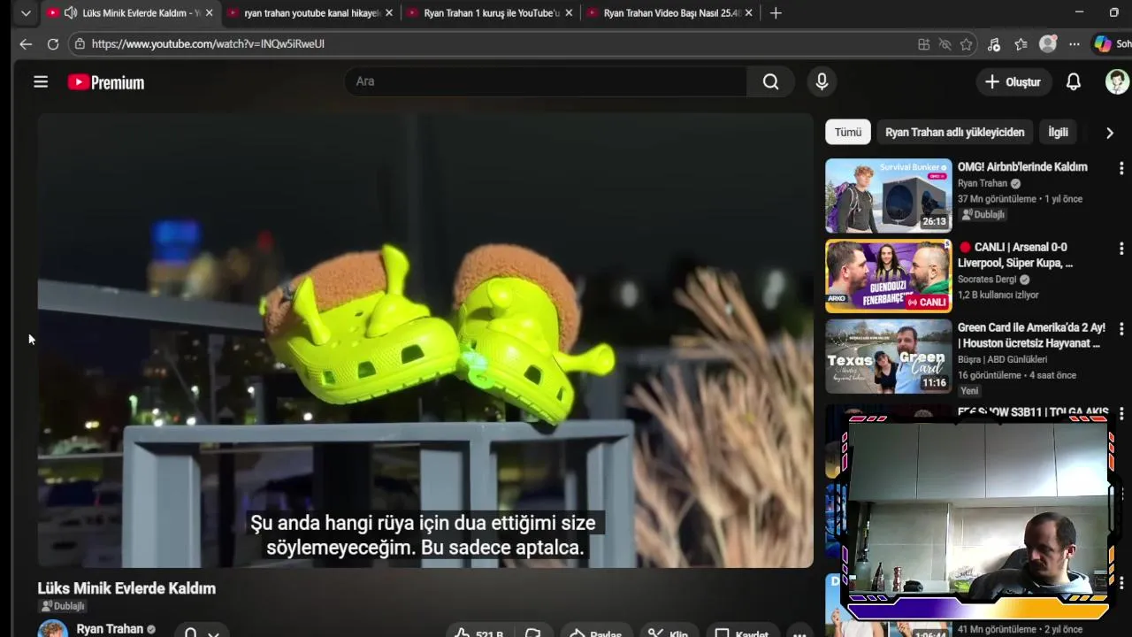Start voice search with the microphone

pyautogui.click(x=822, y=81)
